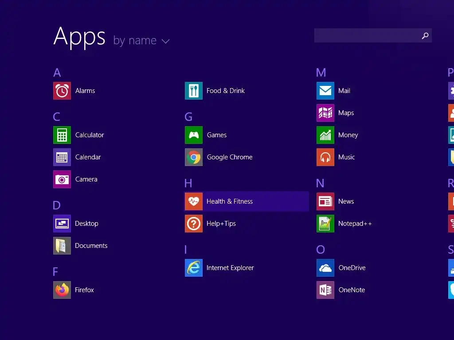Image resolution: width=454 pixels, height=340 pixels.
Task: Click the 'Money' label text
Action: tap(348, 135)
